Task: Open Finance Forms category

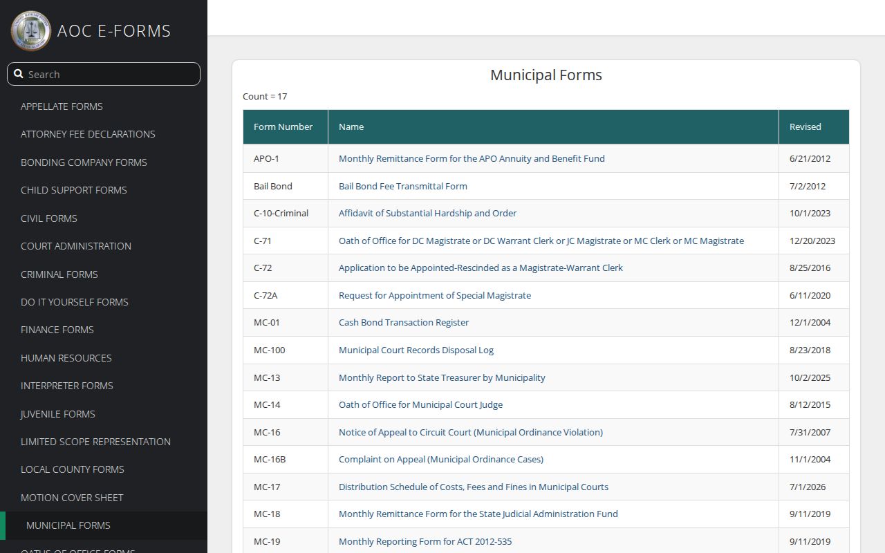Action: pos(57,330)
